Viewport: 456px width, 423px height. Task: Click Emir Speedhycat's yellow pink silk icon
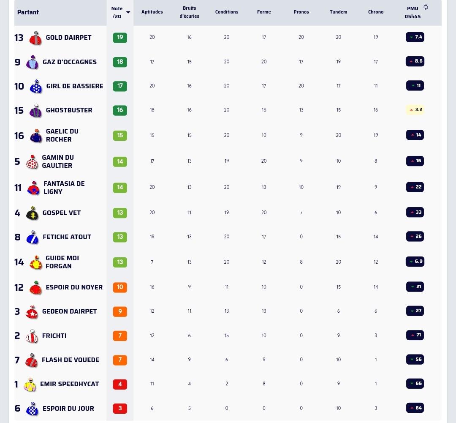(30, 384)
